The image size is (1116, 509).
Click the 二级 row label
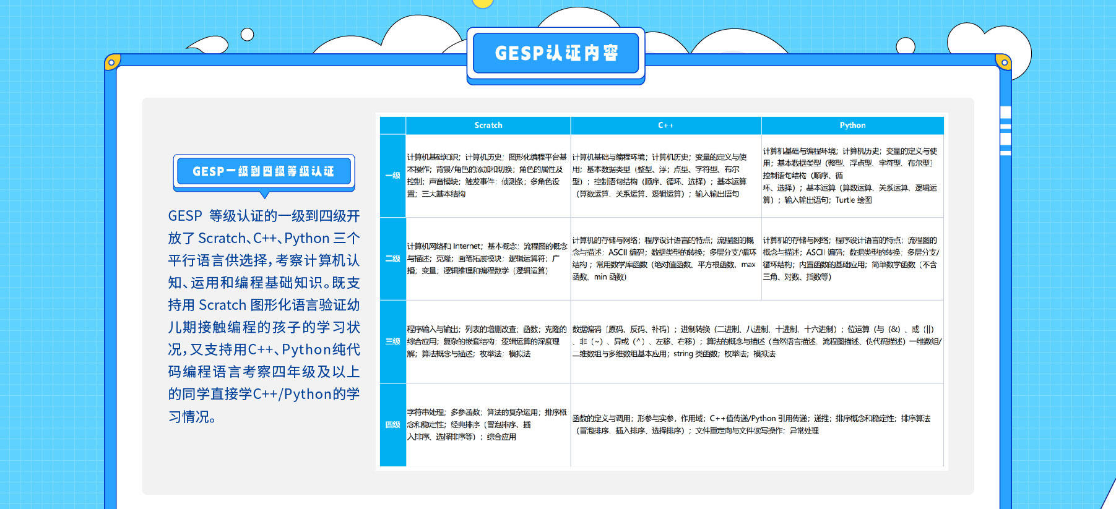click(392, 259)
